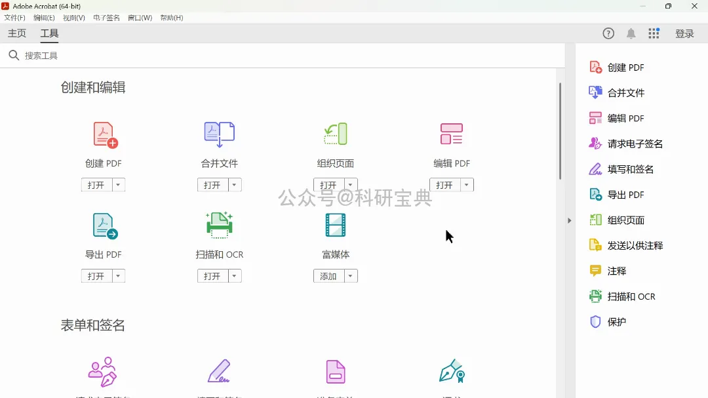Open the 编辑(E) menu
Viewport: 708px width, 398px height.
pyautogui.click(x=44, y=18)
